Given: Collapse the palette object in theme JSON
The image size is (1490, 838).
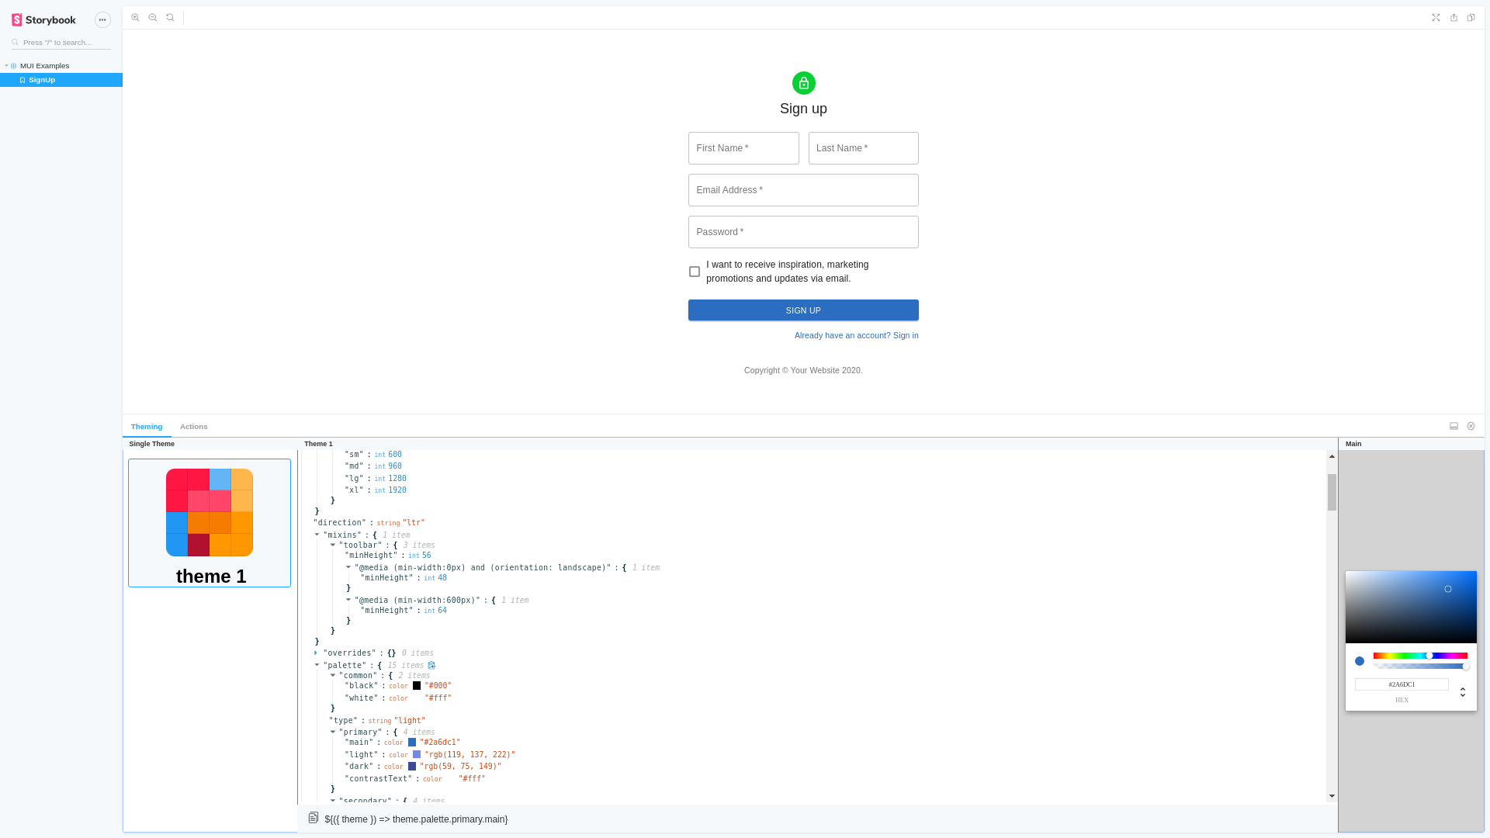Looking at the screenshot, I should (x=316, y=665).
